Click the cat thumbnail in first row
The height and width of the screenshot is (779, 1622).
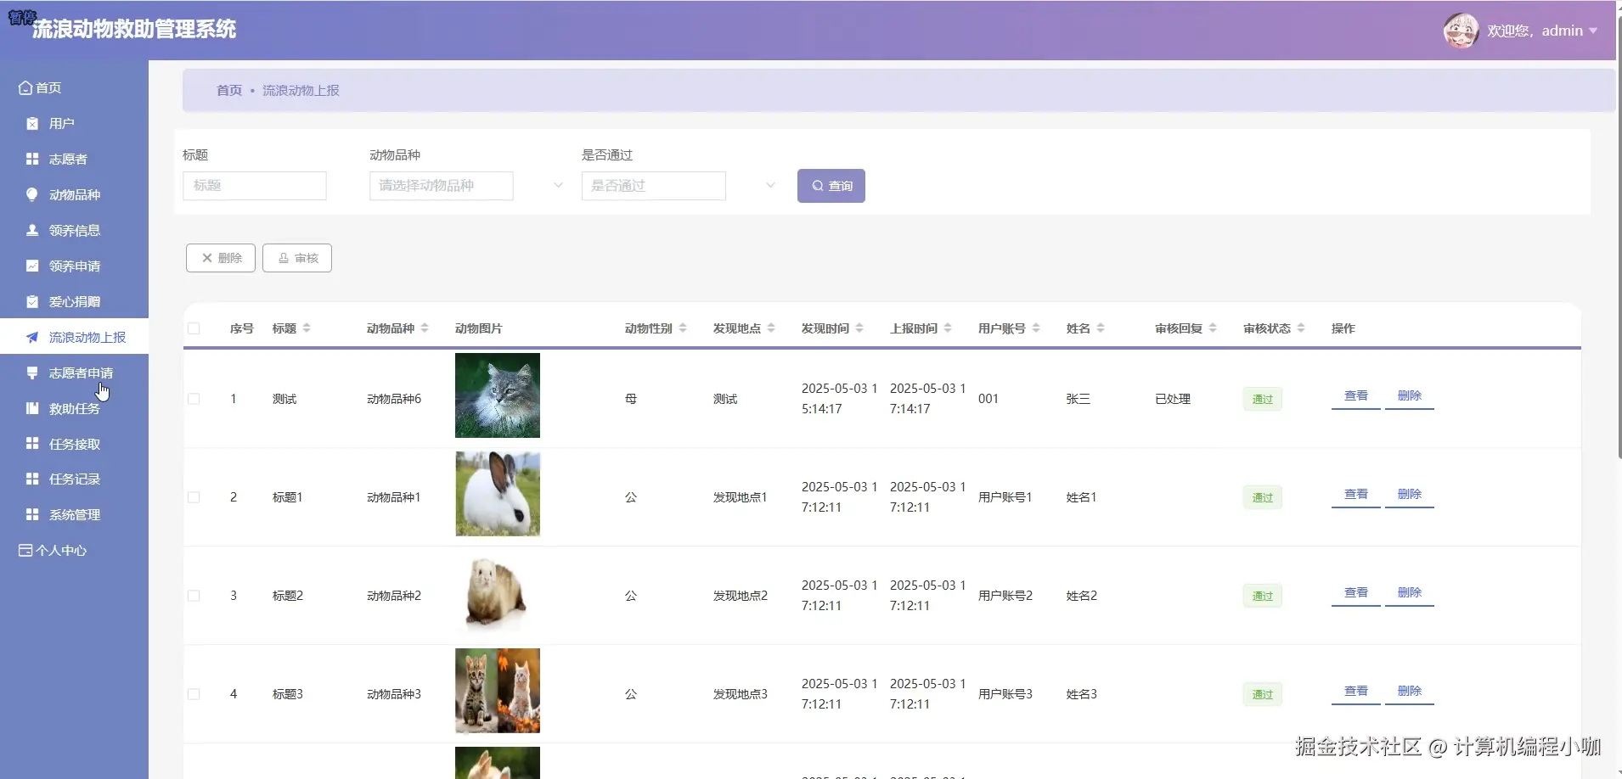(x=498, y=395)
